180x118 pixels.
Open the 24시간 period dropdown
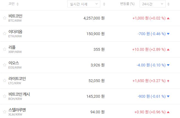[x=152, y=4]
